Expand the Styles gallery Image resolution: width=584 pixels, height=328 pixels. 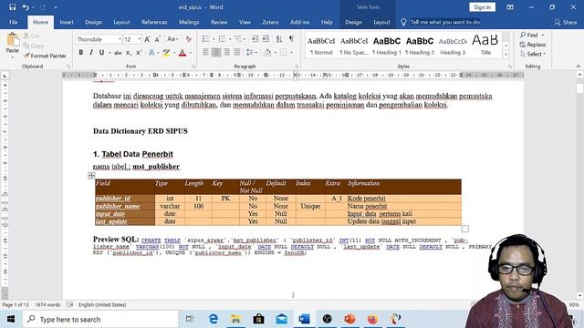point(506,55)
